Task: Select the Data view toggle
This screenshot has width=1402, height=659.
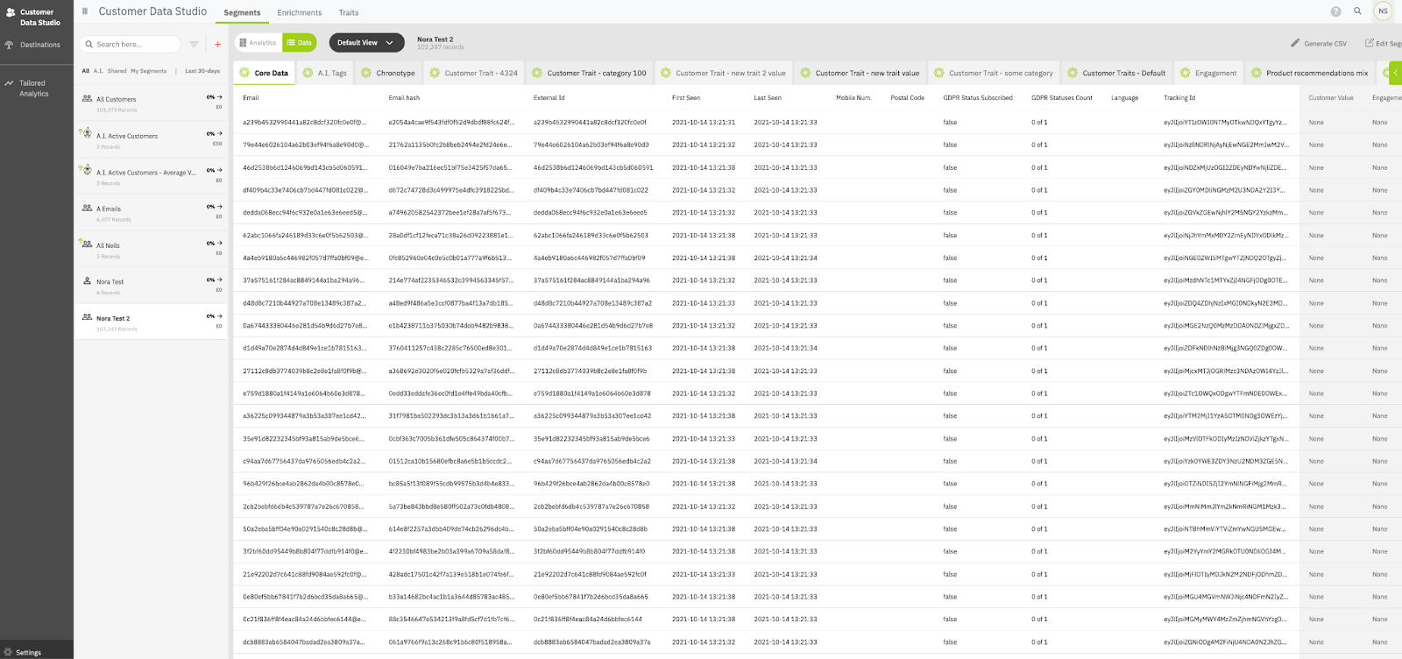Action: tap(299, 43)
